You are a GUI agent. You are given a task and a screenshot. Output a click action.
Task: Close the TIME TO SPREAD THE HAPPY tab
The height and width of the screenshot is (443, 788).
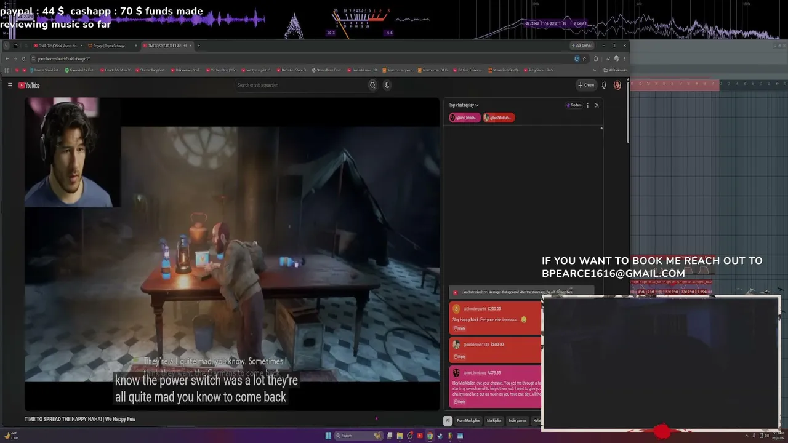191,46
